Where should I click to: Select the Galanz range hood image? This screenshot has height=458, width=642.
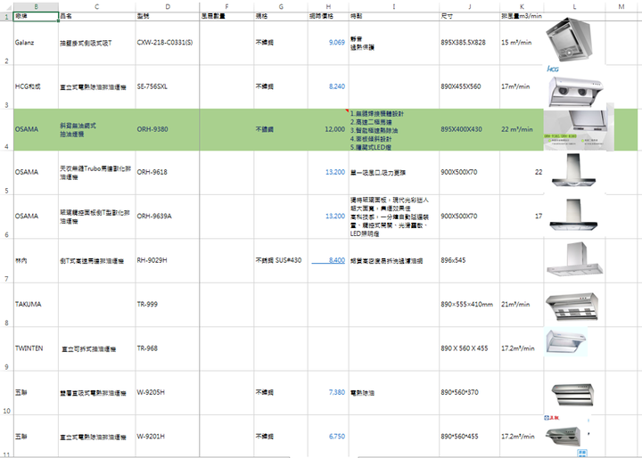point(570,40)
